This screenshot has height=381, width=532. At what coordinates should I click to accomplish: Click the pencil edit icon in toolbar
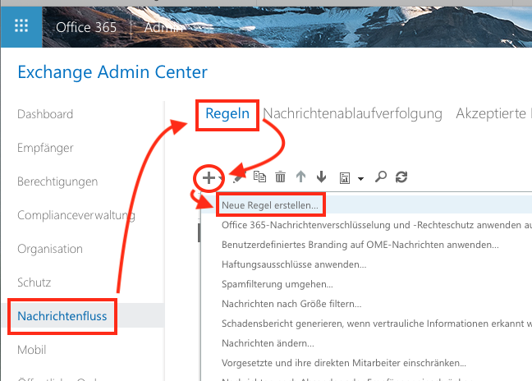(x=239, y=177)
